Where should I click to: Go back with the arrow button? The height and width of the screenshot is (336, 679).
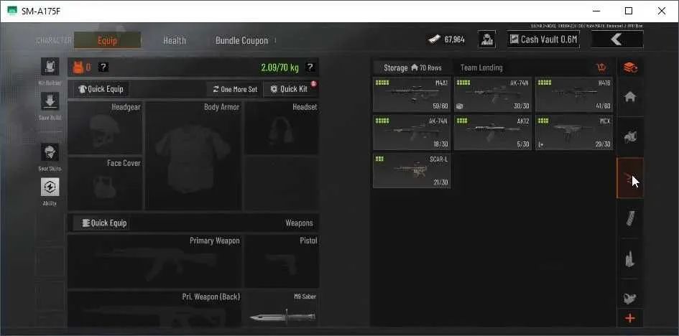(617, 39)
